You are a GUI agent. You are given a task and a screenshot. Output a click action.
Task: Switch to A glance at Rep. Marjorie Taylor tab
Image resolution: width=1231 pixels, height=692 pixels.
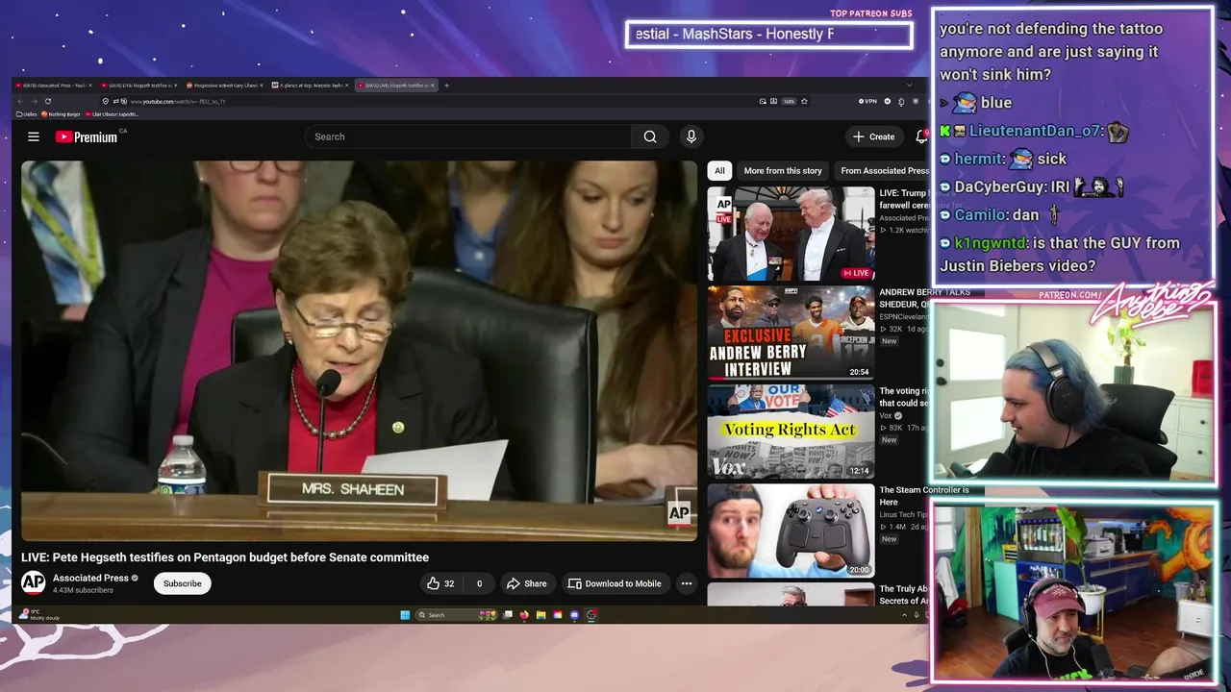(x=312, y=86)
